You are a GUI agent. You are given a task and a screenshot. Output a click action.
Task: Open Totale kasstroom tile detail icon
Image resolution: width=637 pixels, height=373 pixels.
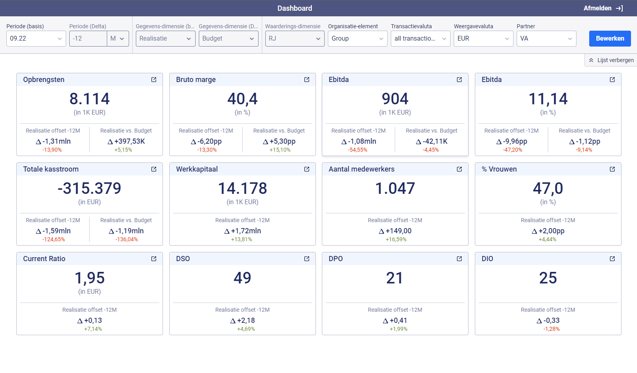click(x=154, y=169)
